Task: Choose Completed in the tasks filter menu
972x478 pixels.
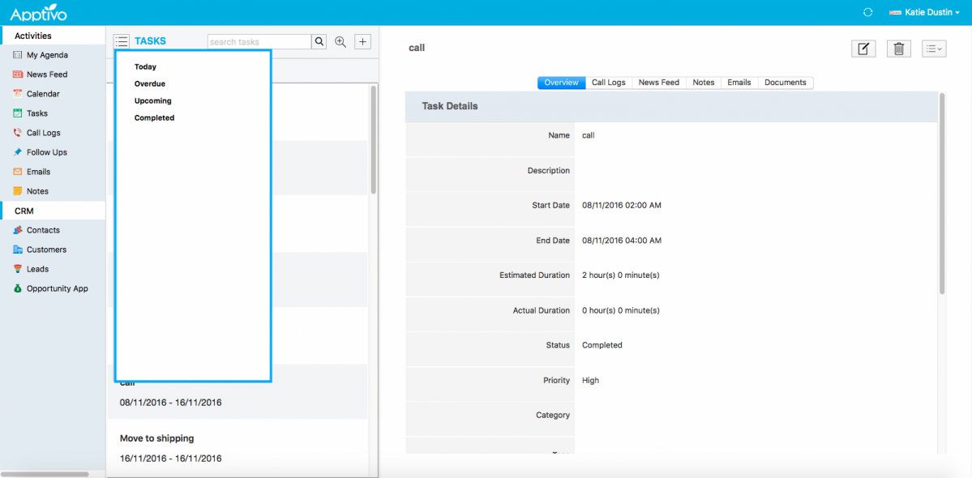Action: point(154,118)
